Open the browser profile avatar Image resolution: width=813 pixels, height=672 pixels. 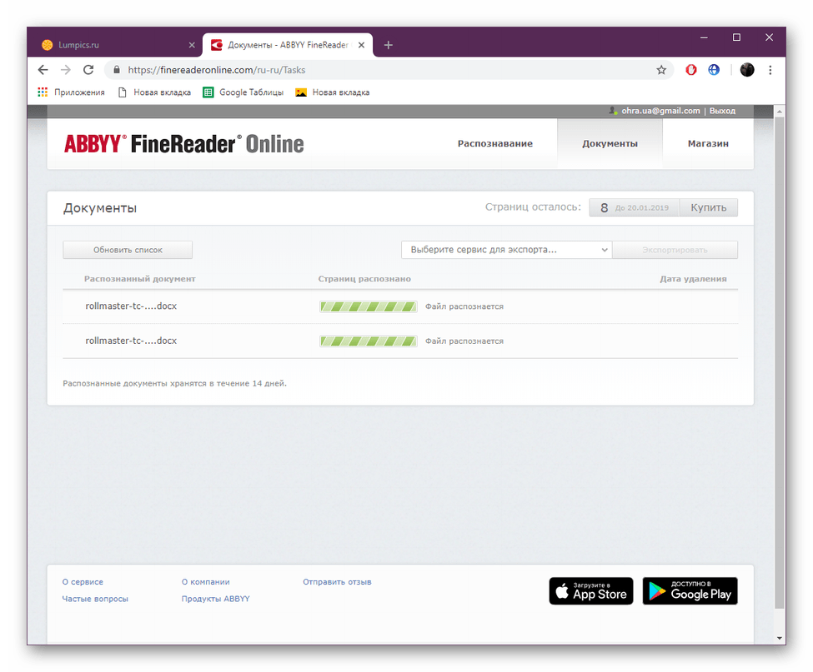point(746,70)
